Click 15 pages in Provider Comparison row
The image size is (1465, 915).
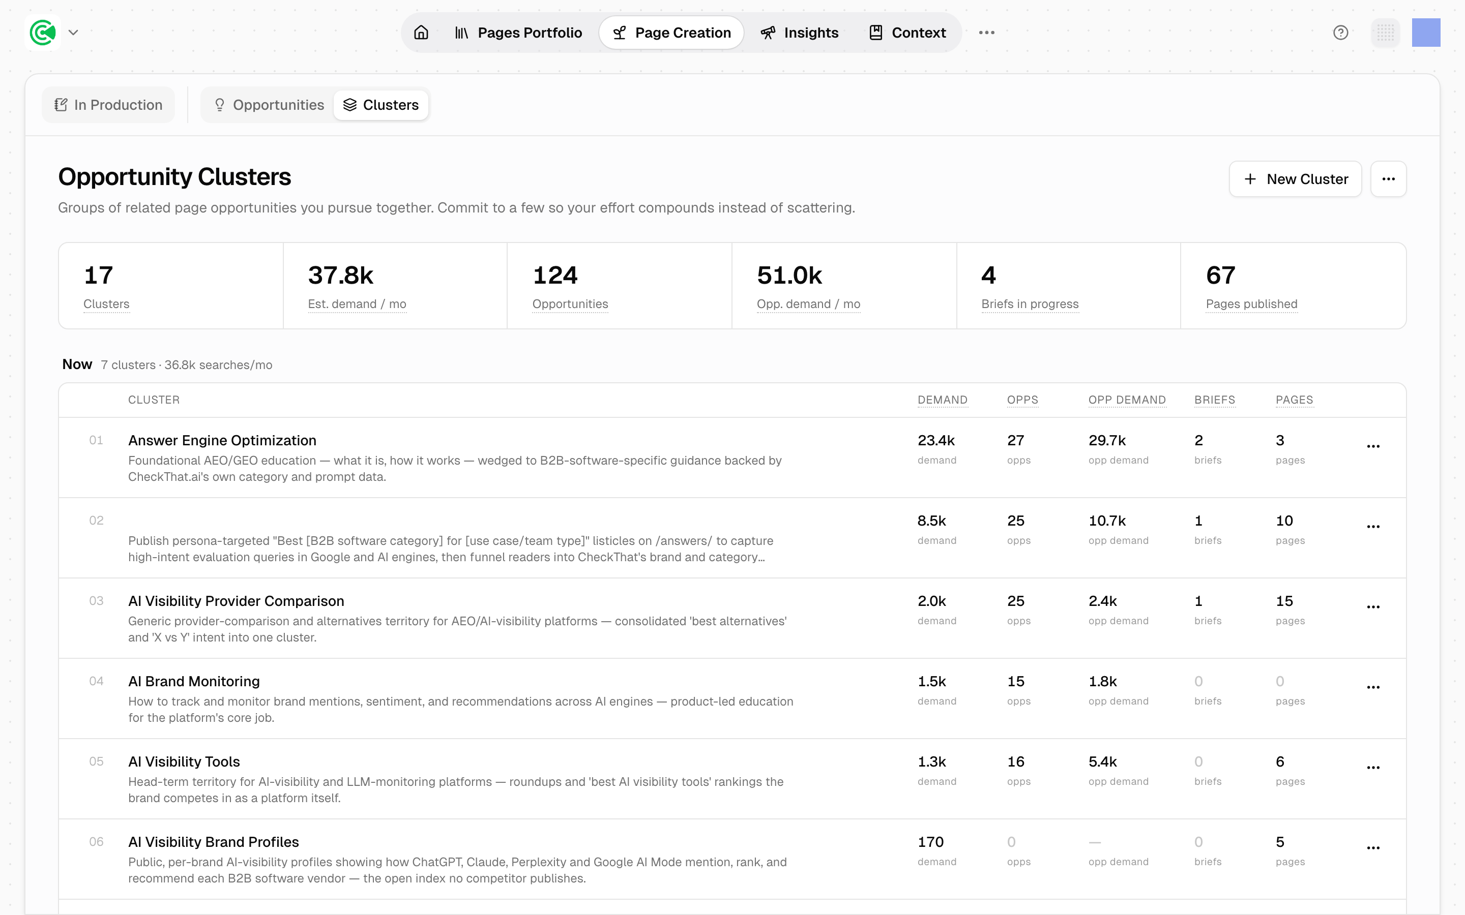pos(1284,601)
